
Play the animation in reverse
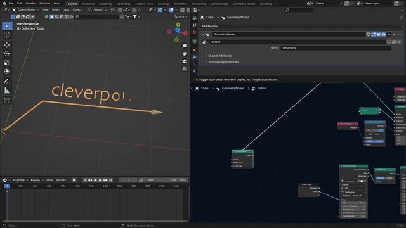(x=95, y=180)
